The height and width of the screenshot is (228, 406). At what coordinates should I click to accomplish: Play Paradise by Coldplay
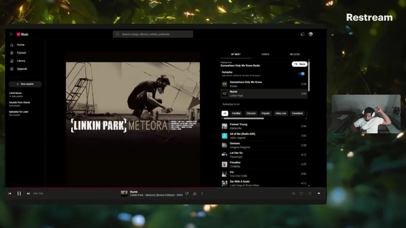tap(264, 164)
